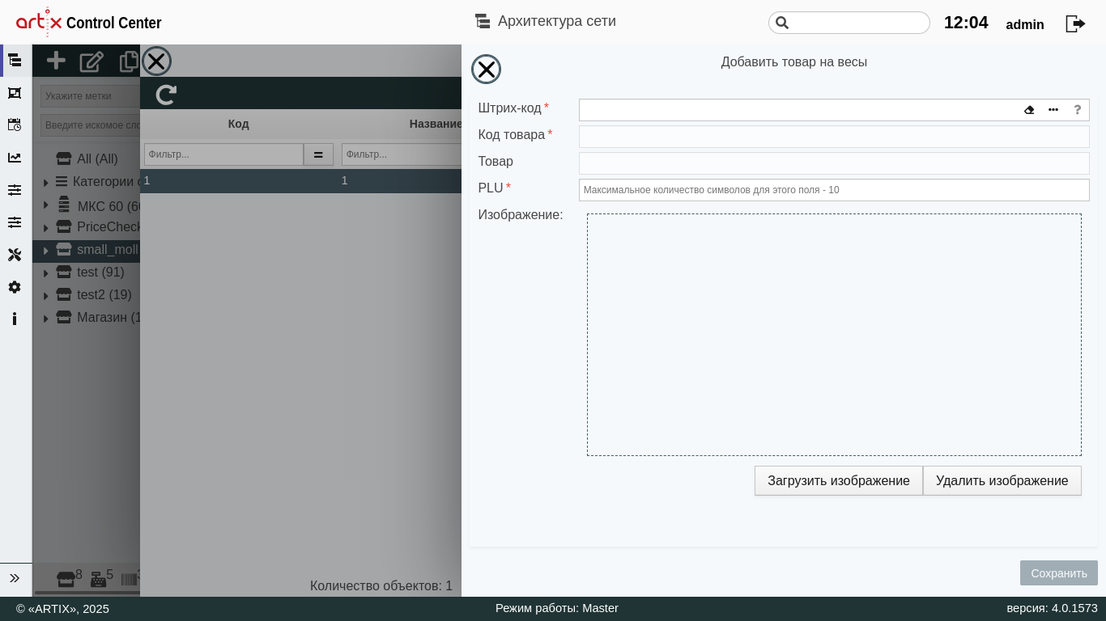This screenshot has height=621, width=1106.
Task: Click the ellipsis icon in barcode field
Action: click(x=1053, y=110)
